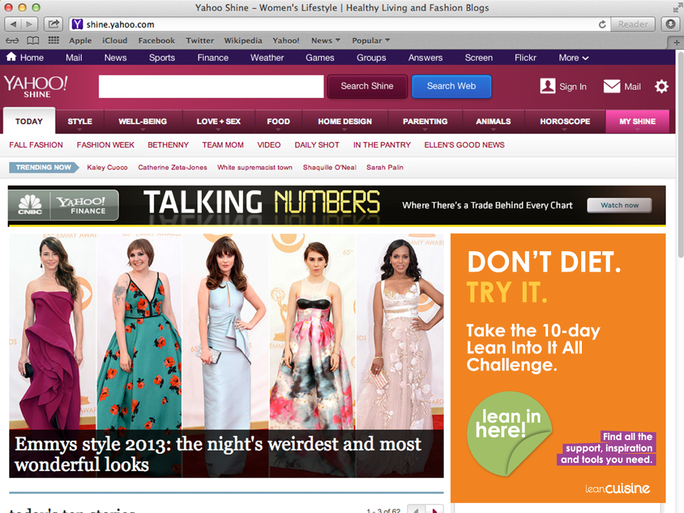Click the Lean Cuisine logo in the ad
Screen dimensions: 684x513
coord(618,488)
